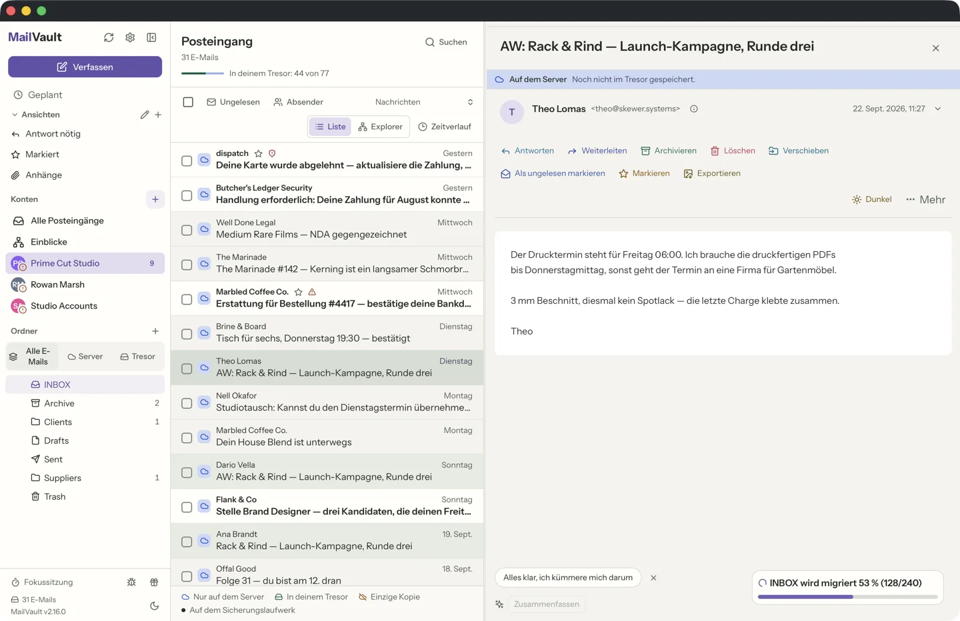Switch to the Zeitverlauf view
This screenshot has height=621, width=960.
445,127
